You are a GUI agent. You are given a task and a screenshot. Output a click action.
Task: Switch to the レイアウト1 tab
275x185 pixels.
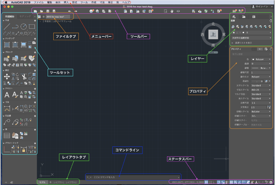coord(59,182)
